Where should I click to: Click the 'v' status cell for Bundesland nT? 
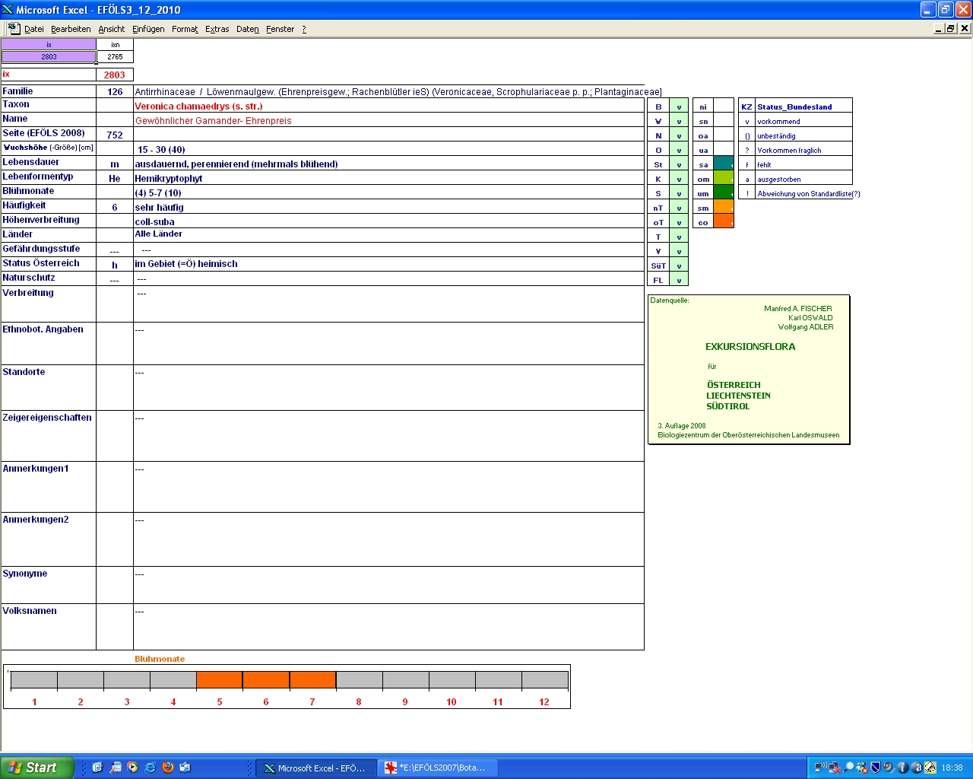coord(679,208)
